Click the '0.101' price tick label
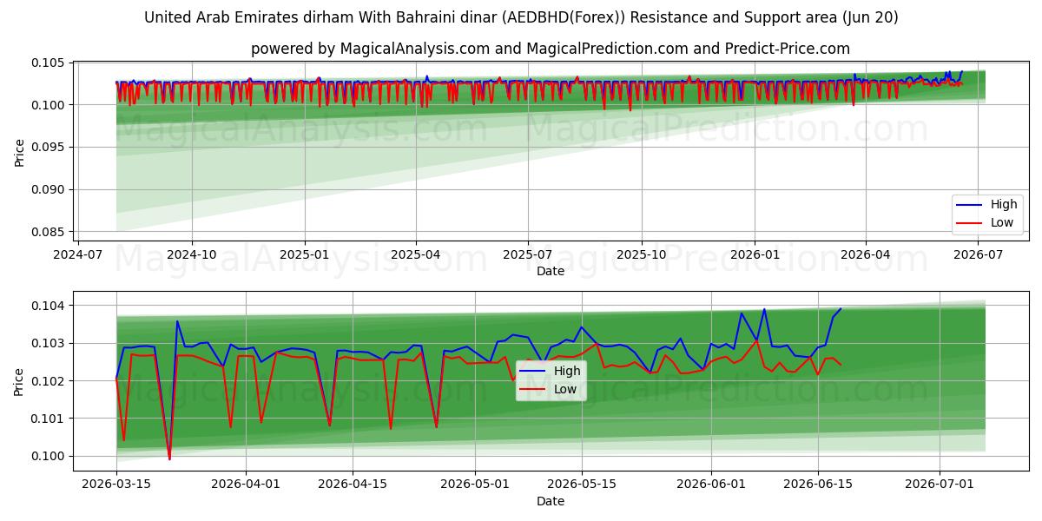1042x521 pixels. 49,419
